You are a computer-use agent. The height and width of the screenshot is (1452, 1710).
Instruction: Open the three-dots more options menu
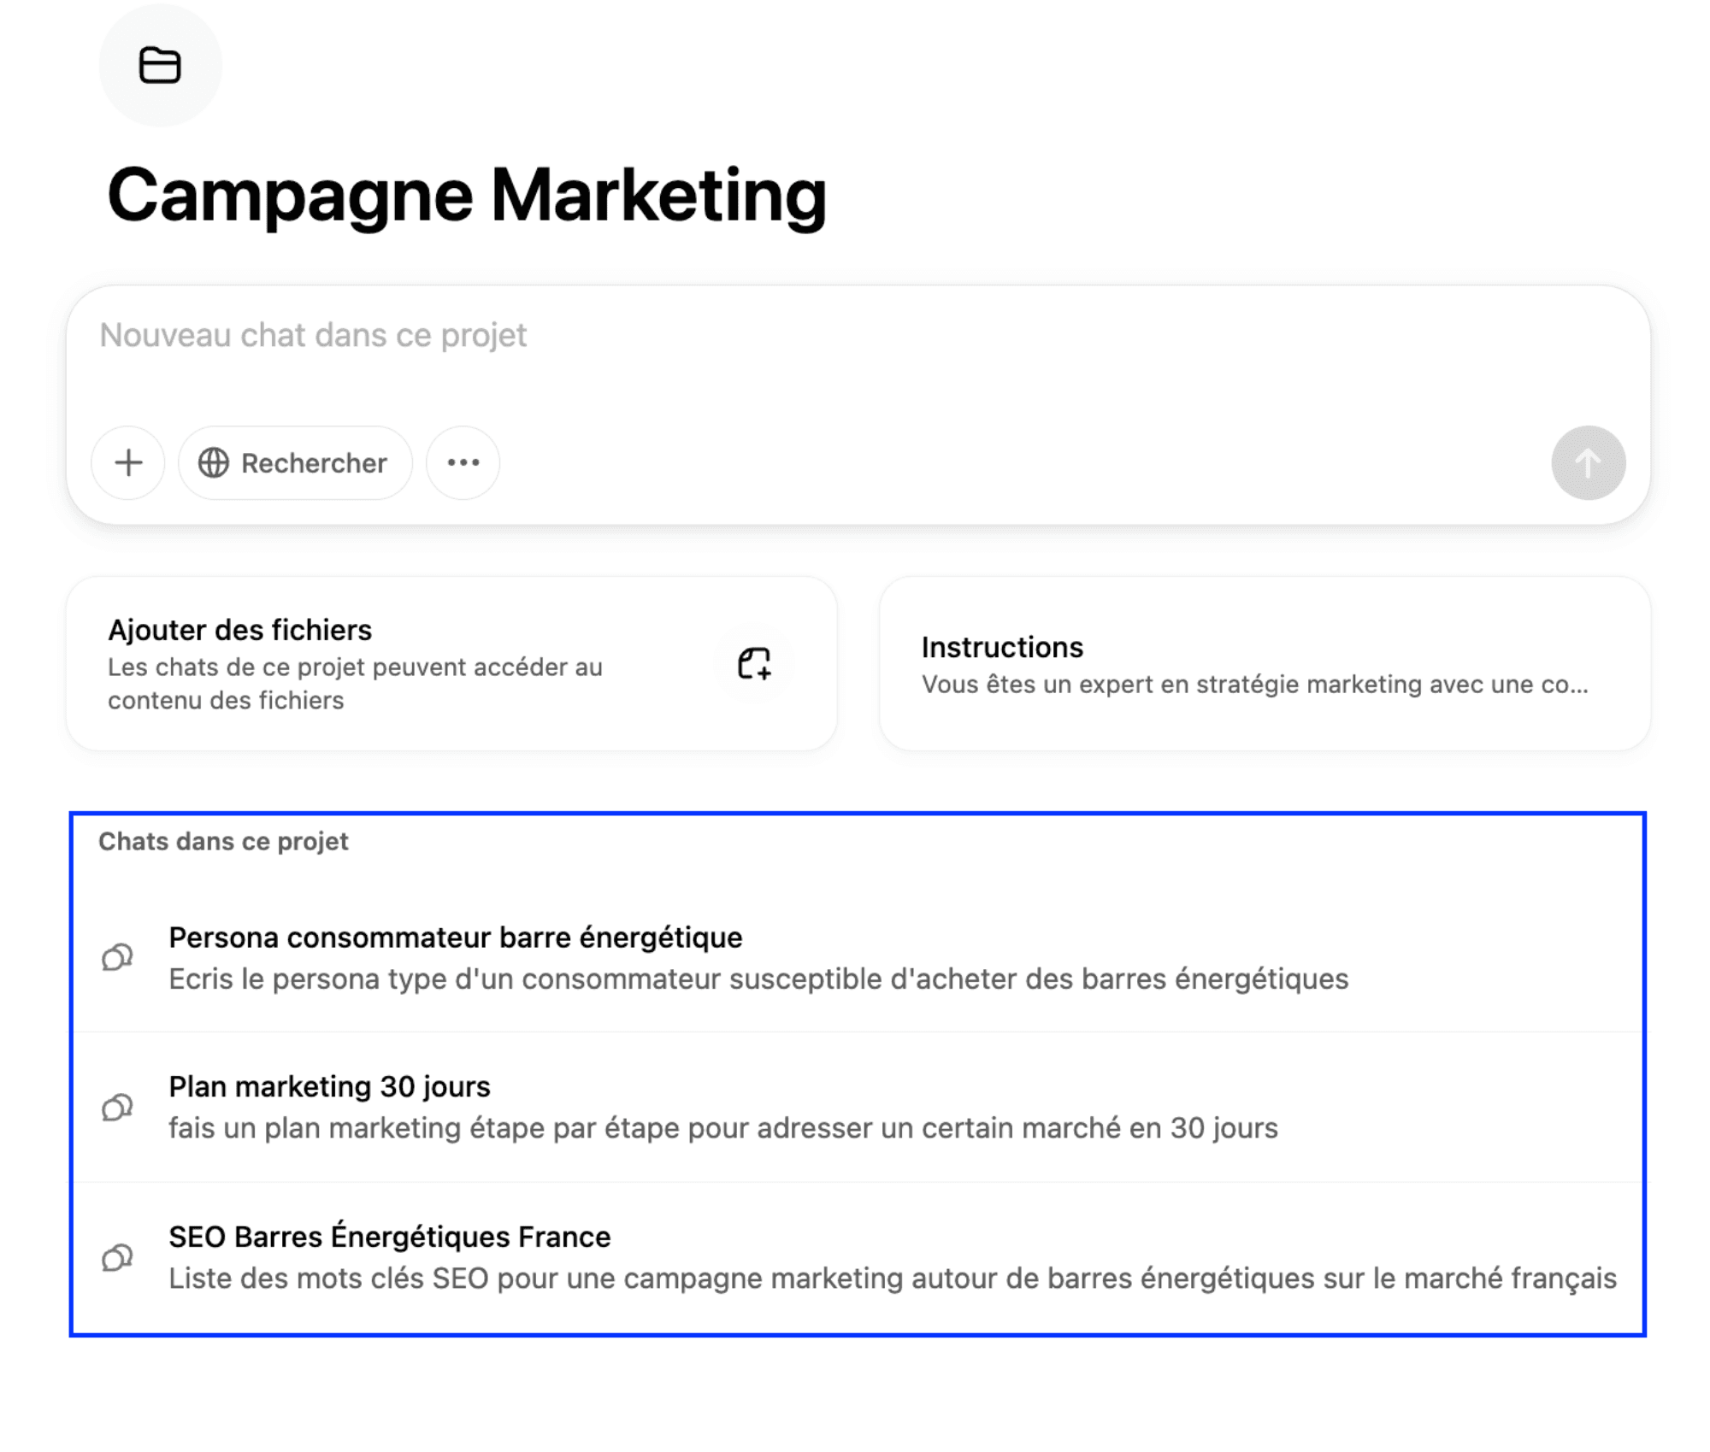463,463
